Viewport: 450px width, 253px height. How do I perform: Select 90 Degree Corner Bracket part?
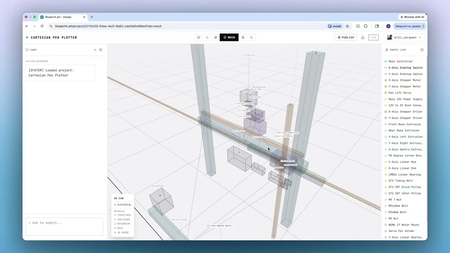(x=405, y=156)
